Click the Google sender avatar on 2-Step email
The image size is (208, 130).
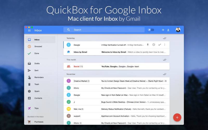69,45
